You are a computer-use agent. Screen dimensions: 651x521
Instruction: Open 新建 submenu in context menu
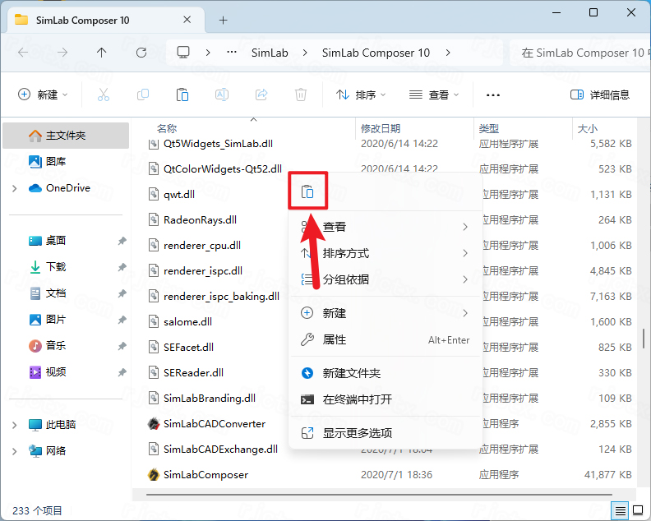385,313
